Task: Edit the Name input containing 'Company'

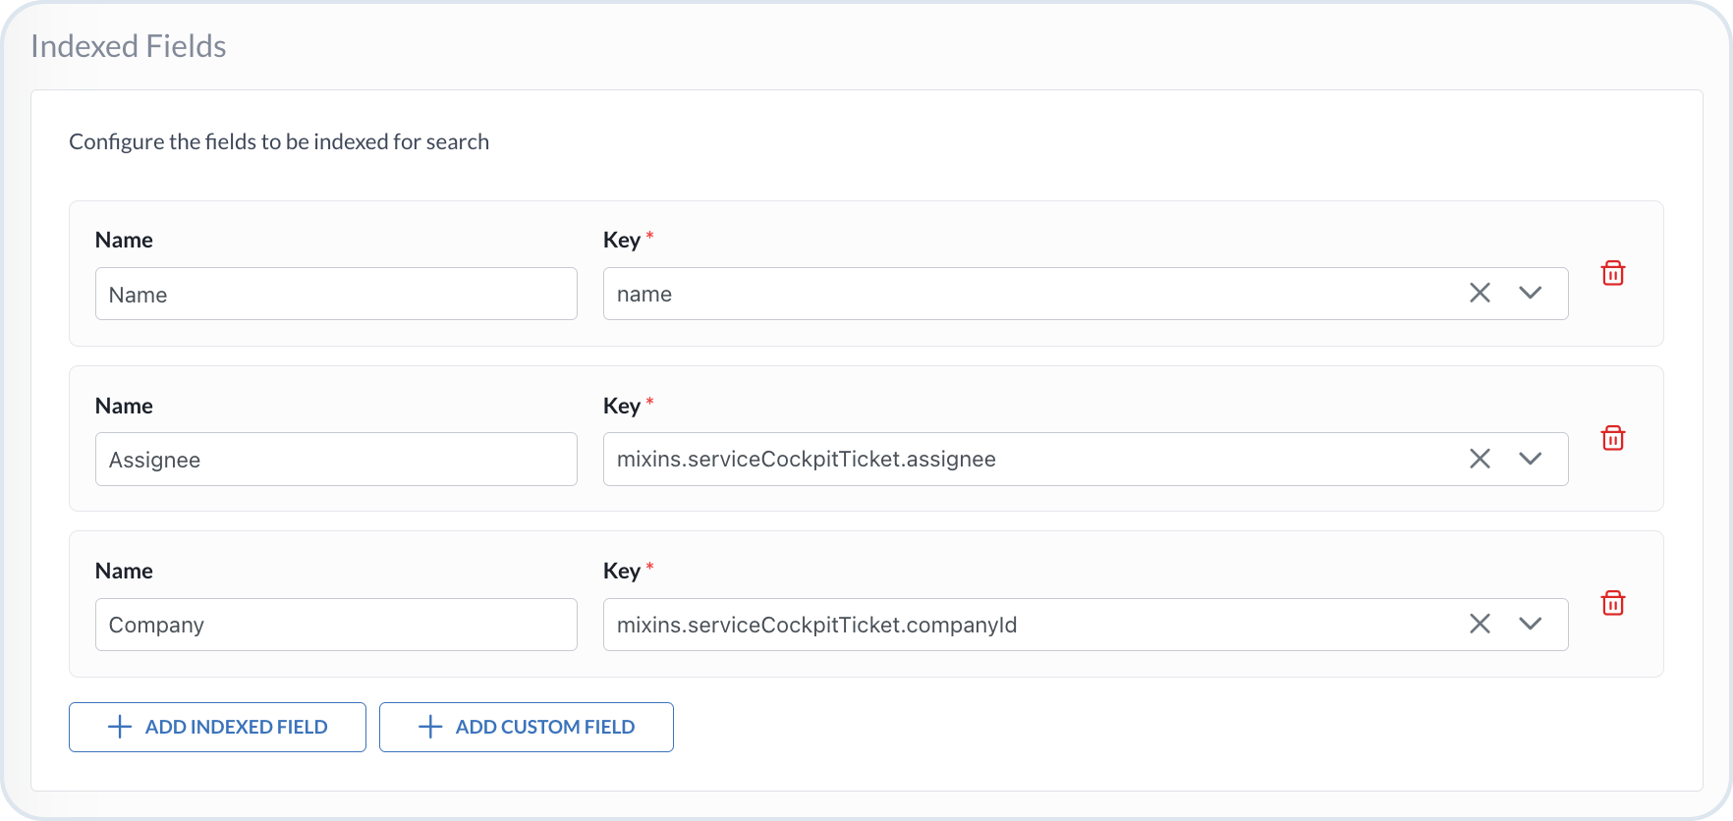Action: pyautogui.click(x=336, y=625)
